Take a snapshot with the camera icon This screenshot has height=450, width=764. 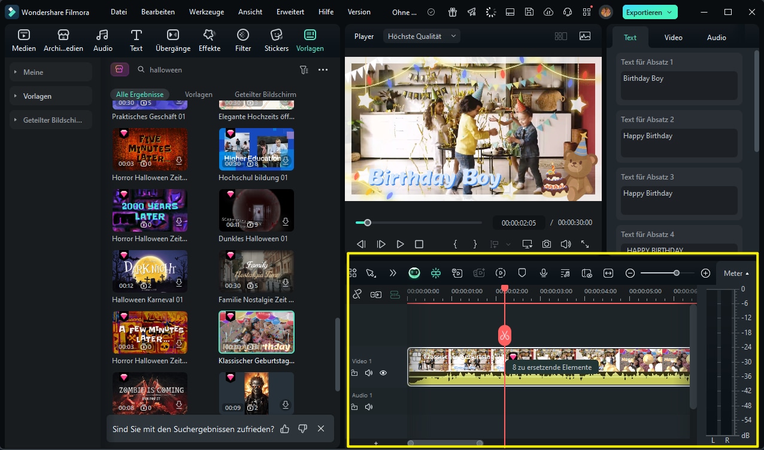coord(547,244)
